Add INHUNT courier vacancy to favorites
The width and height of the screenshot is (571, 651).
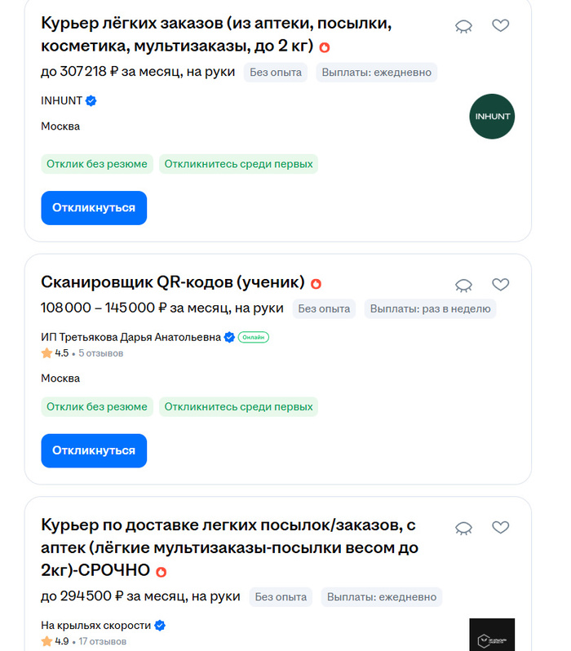tap(501, 26)
